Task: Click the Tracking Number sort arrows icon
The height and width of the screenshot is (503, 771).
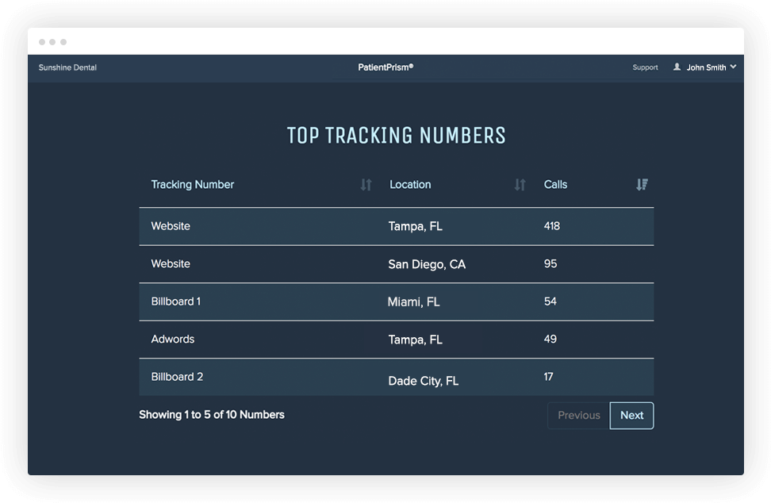Action: (x=366, y=185)
